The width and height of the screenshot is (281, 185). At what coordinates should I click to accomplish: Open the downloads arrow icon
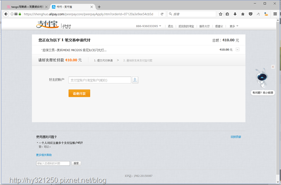point(235,14)
